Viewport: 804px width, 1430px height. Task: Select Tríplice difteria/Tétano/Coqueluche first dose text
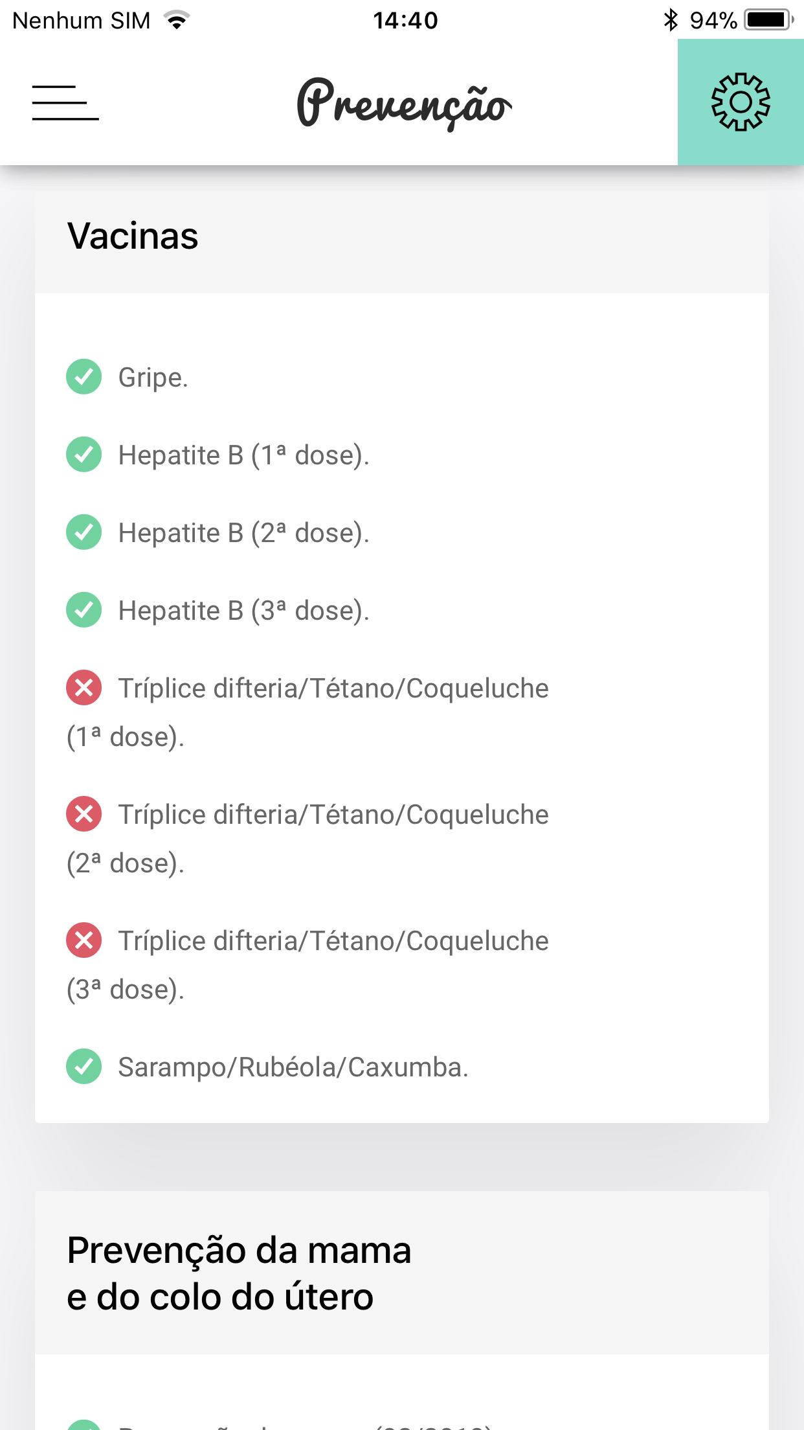pos(307,712)
